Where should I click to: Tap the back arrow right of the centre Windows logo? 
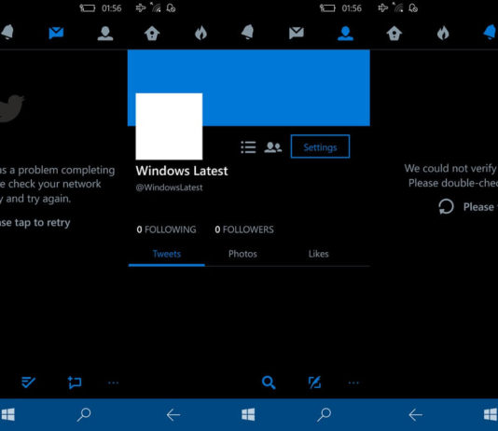pyautogui.click(x=415, y=415)
